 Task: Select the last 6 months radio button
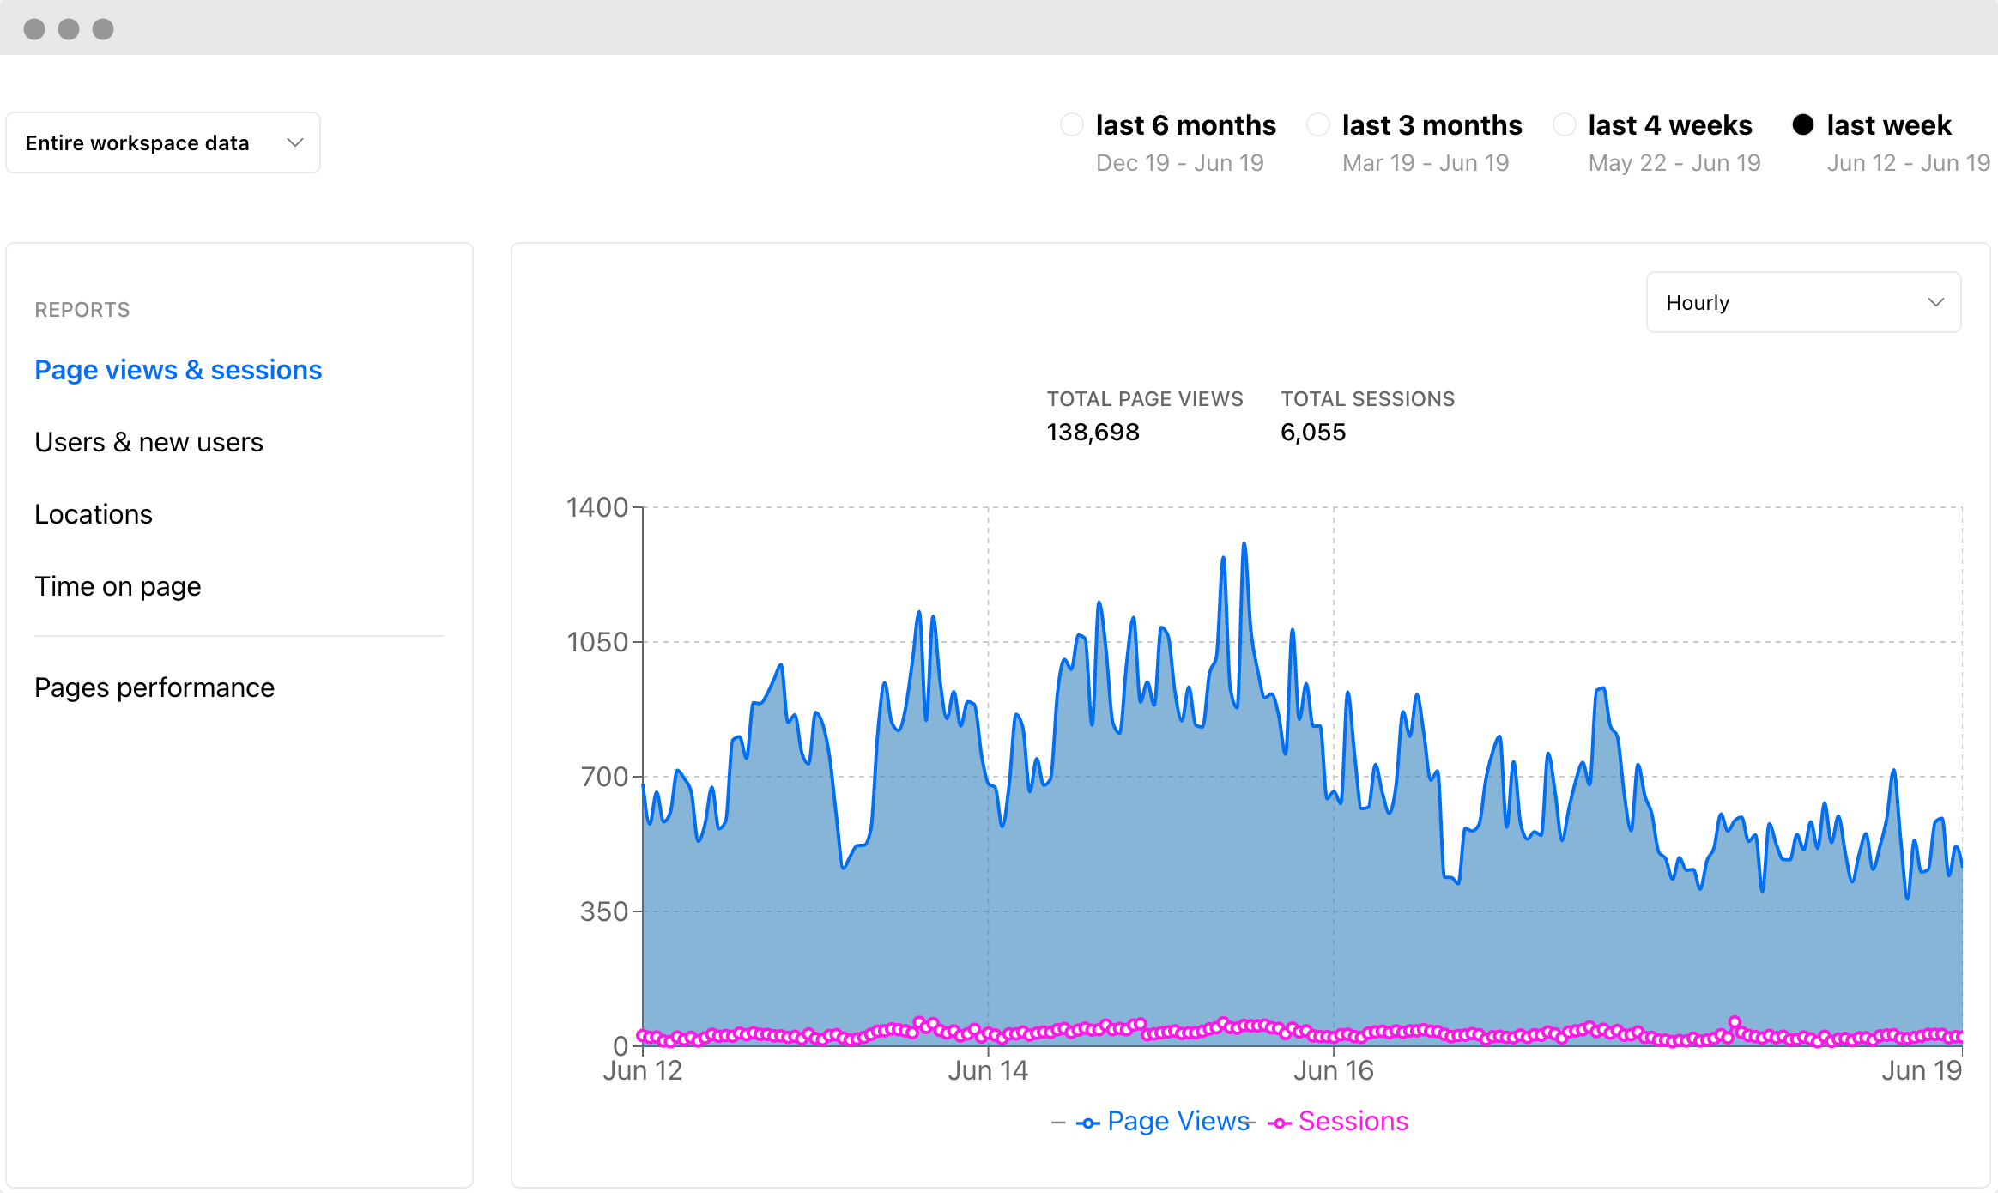click(1072, 125)
